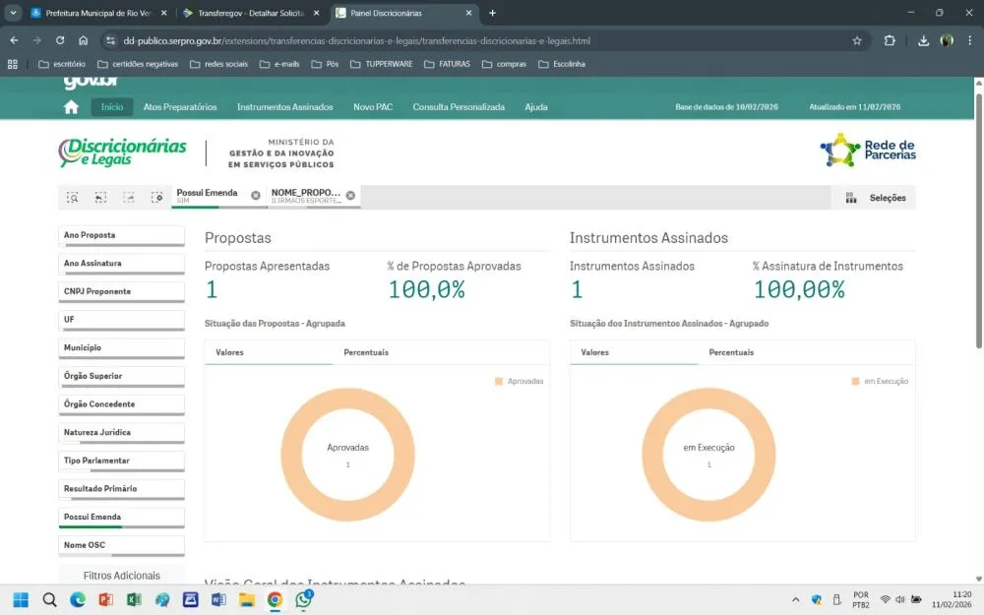Open PowerPoint from taskbar

coord(106,600)
